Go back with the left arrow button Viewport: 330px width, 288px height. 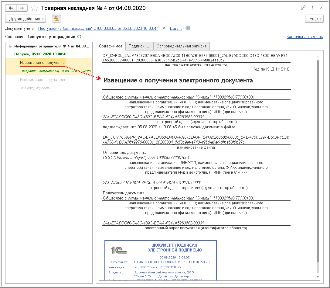11,8
